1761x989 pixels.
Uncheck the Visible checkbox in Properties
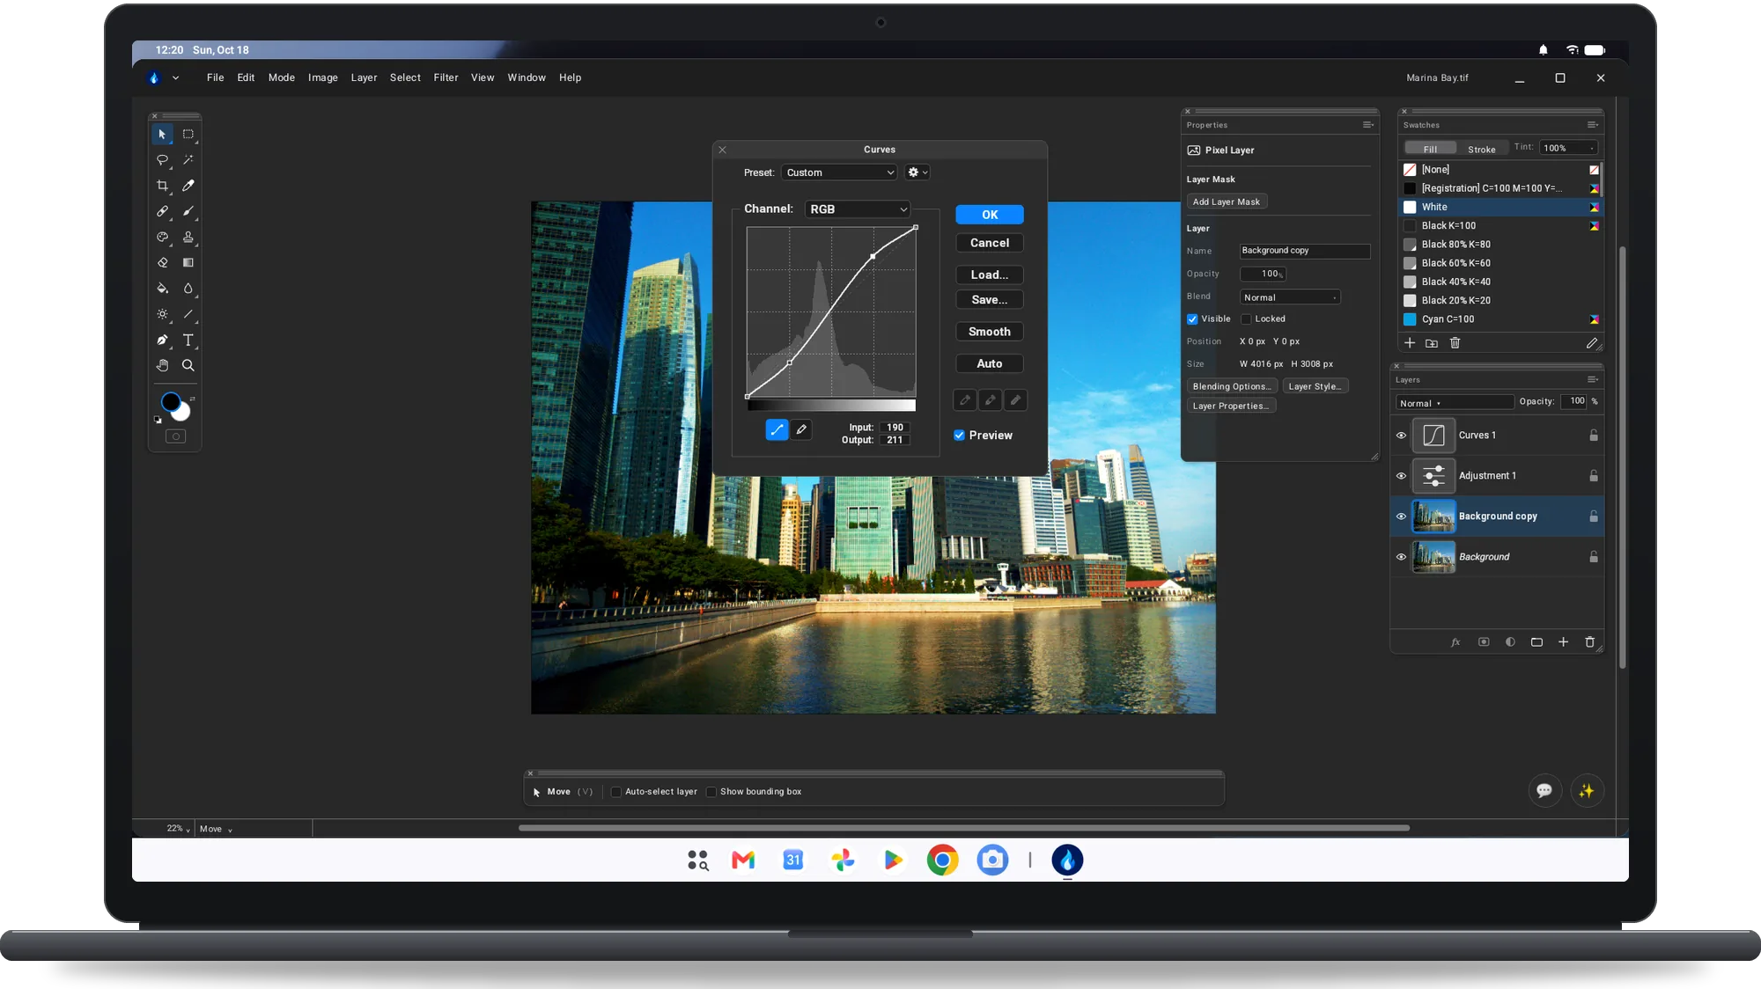pyautogui.click(x=1192, y=319)
